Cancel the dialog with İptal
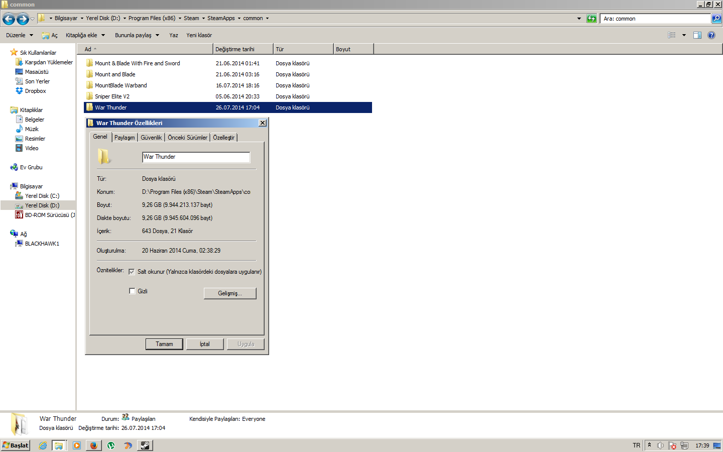This screenshot has width=723, height=452. tap(205, 344)
